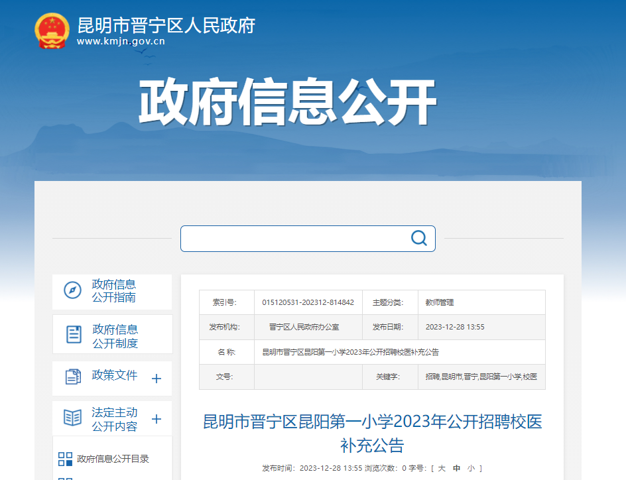Click the 关键字 label cell
Viewport: 626px width, 480px height.
[390, 377]
